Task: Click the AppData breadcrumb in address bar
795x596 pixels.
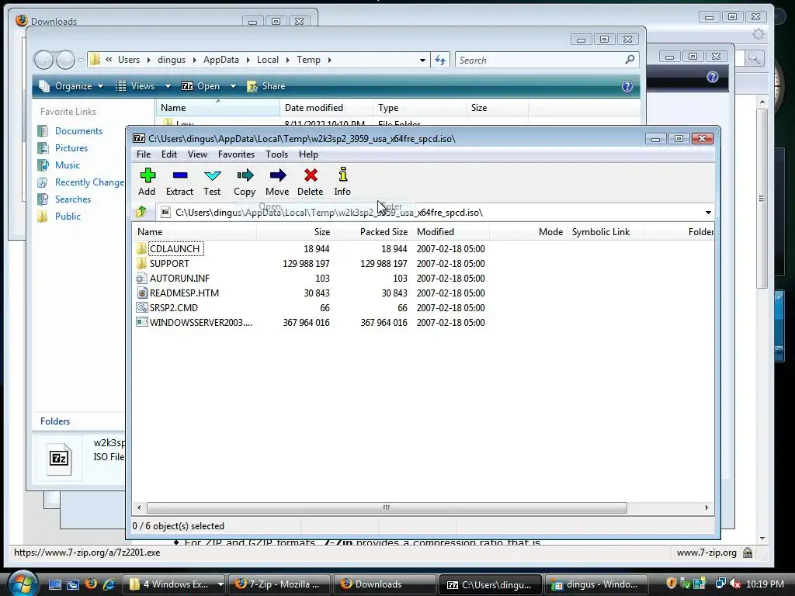Action: click(x=221, y=60)
